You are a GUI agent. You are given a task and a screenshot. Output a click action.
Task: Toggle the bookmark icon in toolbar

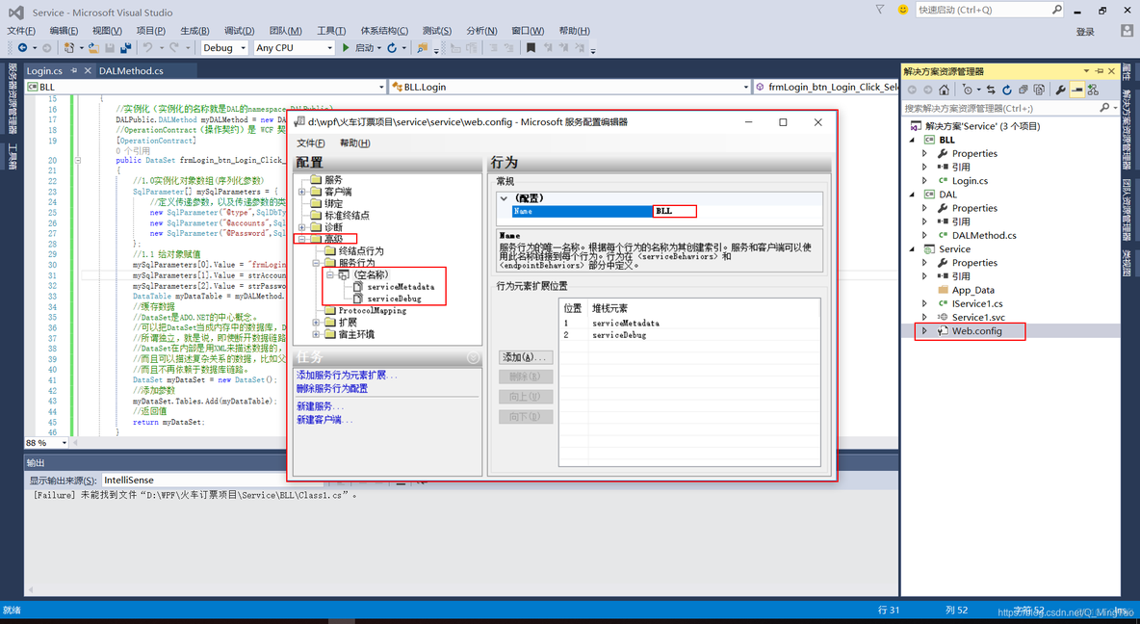coord(531,48)
